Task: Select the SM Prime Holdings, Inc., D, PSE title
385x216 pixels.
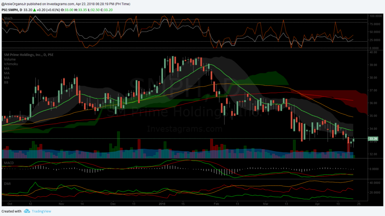Action: pos(29,55)
